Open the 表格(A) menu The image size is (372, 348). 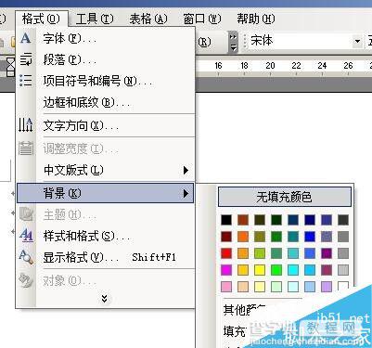148,19
